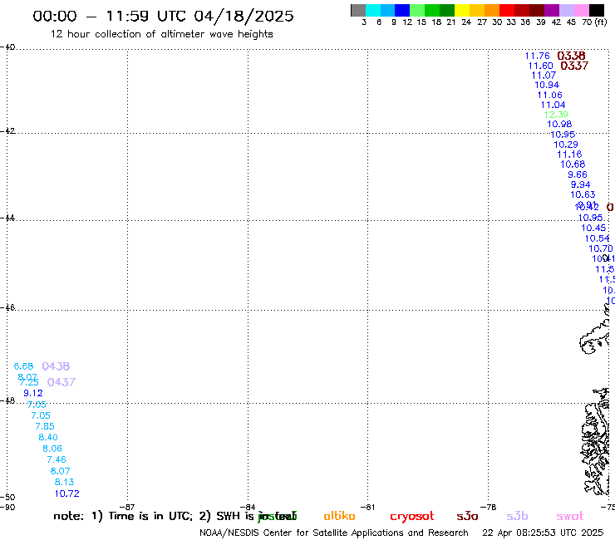
Task: Click the pass time label 0338
Action: (x=571, y=56)
